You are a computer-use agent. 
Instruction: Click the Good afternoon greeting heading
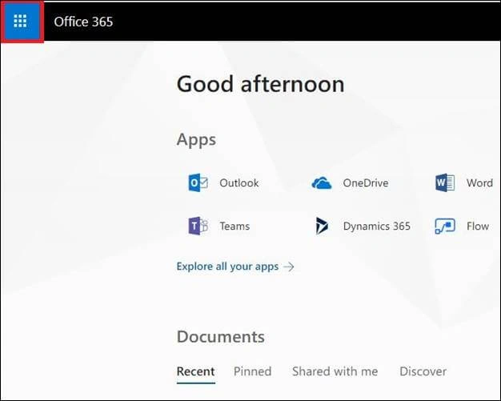pyautogui.click(x=260, y=84)
